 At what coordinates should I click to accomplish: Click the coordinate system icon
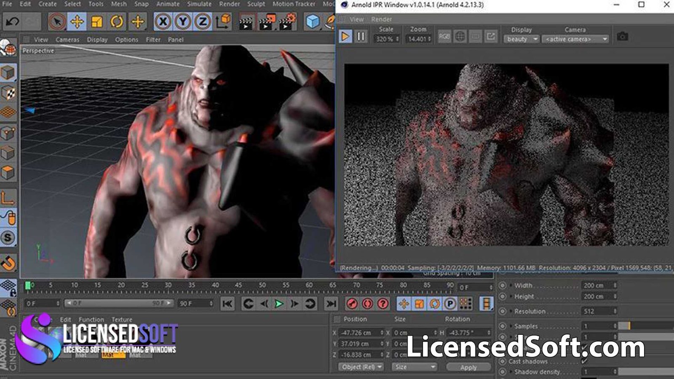click(223, 21)
